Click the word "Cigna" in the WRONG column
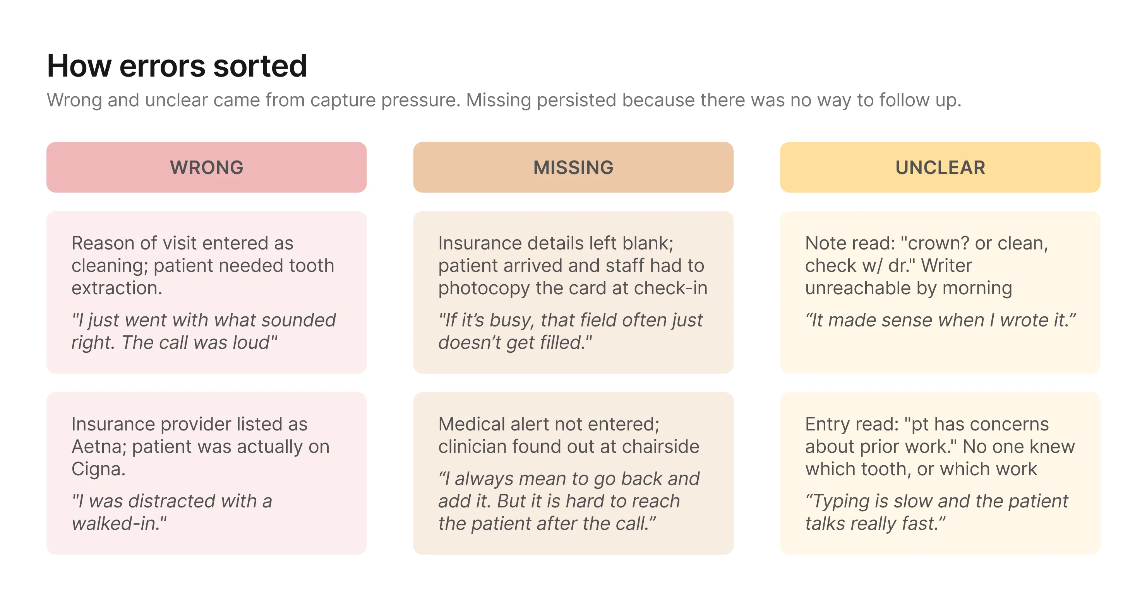 tap(98, 469)
